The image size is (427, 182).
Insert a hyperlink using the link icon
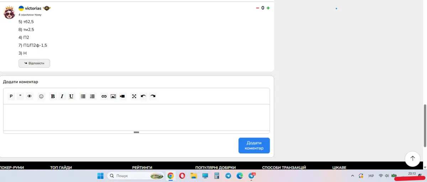pyautogui.click(x=104, y=96)
